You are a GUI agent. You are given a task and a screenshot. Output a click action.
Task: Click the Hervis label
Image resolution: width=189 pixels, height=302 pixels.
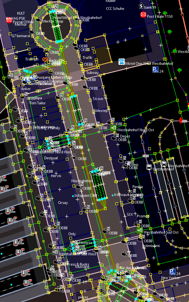(x=56, y=176)
